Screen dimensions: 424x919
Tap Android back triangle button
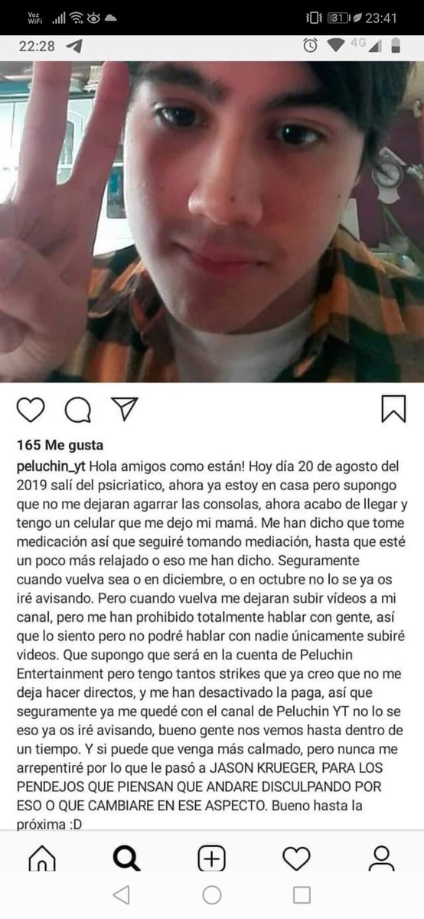122,895
